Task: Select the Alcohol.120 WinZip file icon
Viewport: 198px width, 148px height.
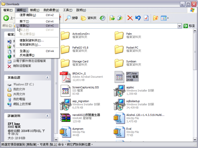Action: click(x=119, y=118)
